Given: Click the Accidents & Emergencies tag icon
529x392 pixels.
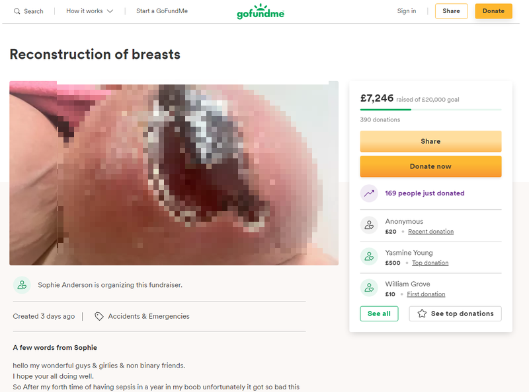Looking at the screenshot, I should (x=99, y=316).
